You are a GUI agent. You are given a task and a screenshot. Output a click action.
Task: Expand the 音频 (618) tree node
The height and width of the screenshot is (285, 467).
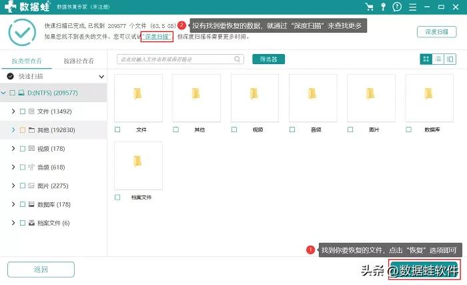pos(13,167)
